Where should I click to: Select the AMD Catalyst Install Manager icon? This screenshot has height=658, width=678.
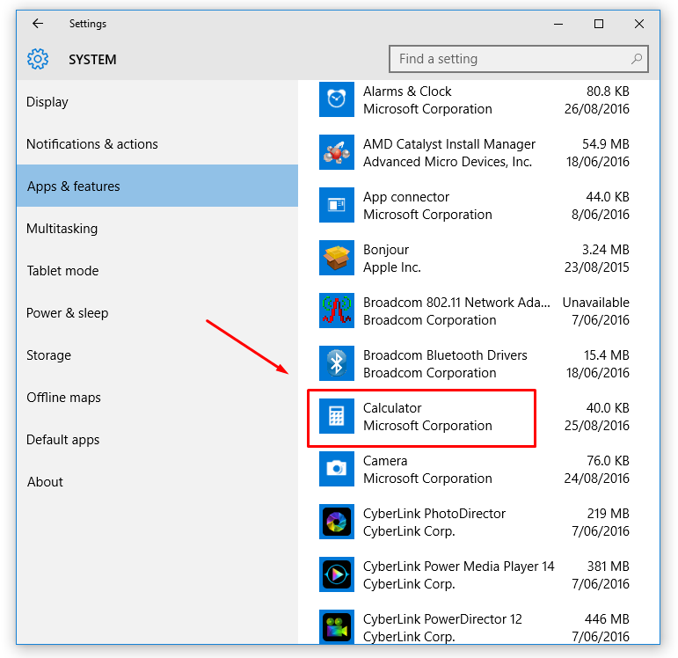pyautogui.click(x=336, y=153)
